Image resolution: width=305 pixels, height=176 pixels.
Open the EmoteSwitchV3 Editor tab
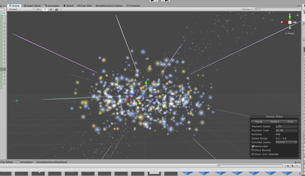tap(109, 6)
